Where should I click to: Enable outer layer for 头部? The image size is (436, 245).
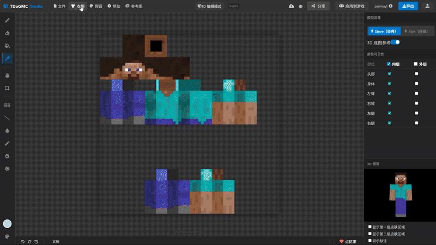click(416, 73)
